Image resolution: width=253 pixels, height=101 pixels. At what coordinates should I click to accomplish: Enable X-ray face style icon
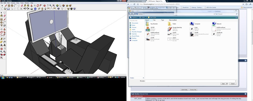click(x=59, y=9)
